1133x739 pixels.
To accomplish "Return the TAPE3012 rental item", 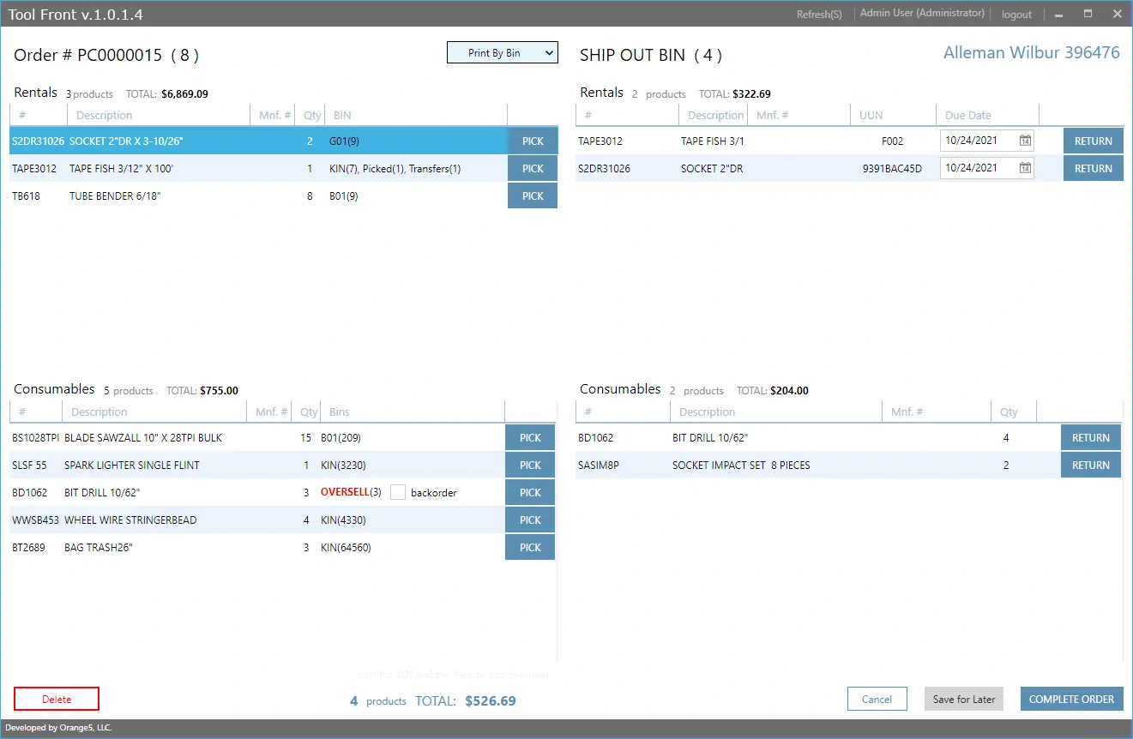I will (1093, 141).
